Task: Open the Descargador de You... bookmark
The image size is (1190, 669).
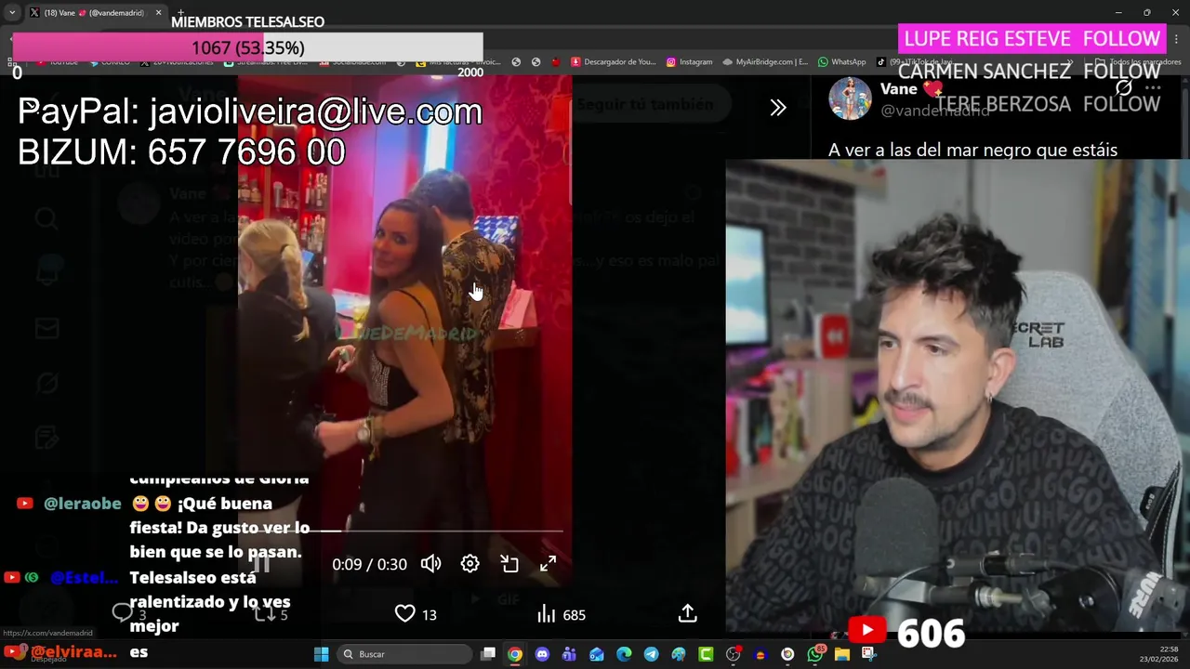Action: pos(614,62)
